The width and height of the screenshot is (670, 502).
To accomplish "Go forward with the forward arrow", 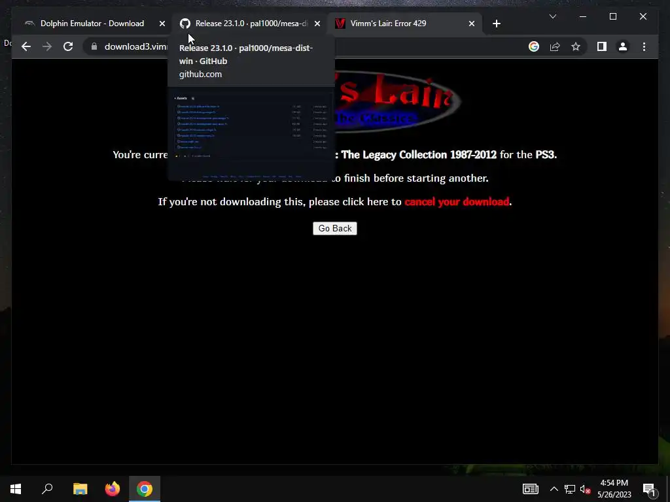I will coord(47,46).
